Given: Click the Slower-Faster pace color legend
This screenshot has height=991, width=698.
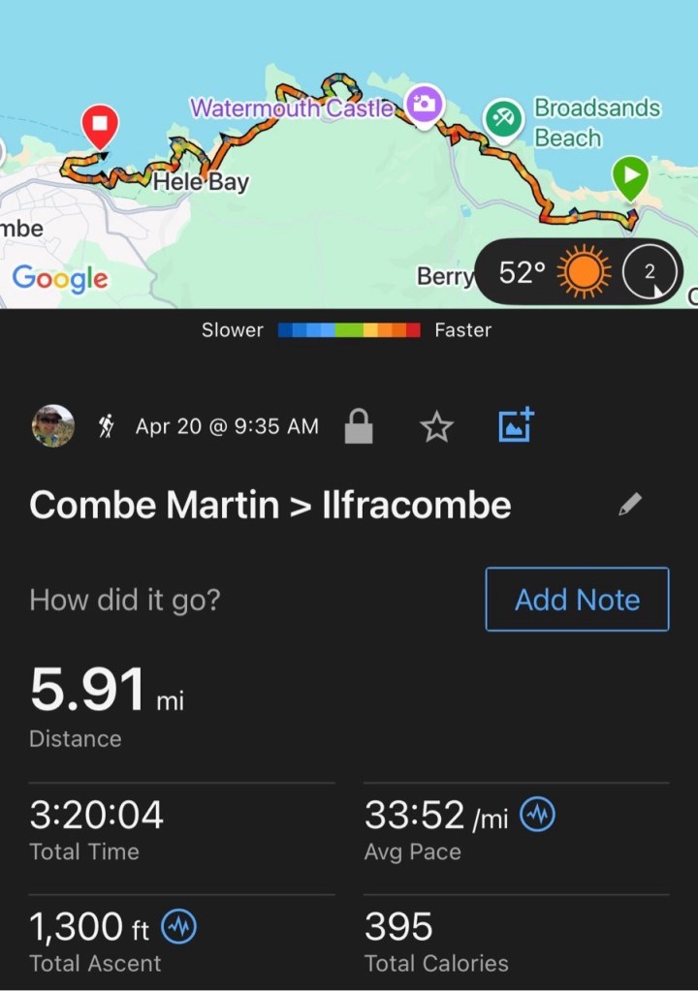Looking at the screenshot, I should point(349,330).
